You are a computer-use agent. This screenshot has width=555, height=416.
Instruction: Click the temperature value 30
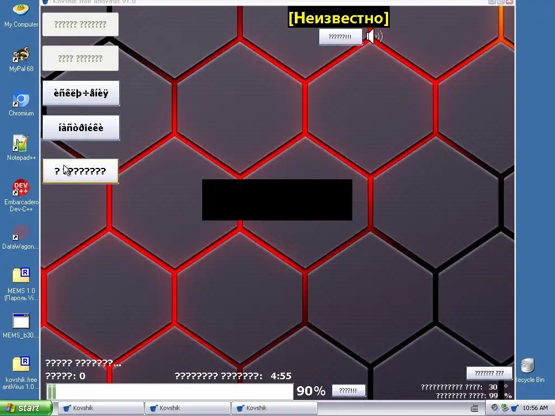pos(493,387)
